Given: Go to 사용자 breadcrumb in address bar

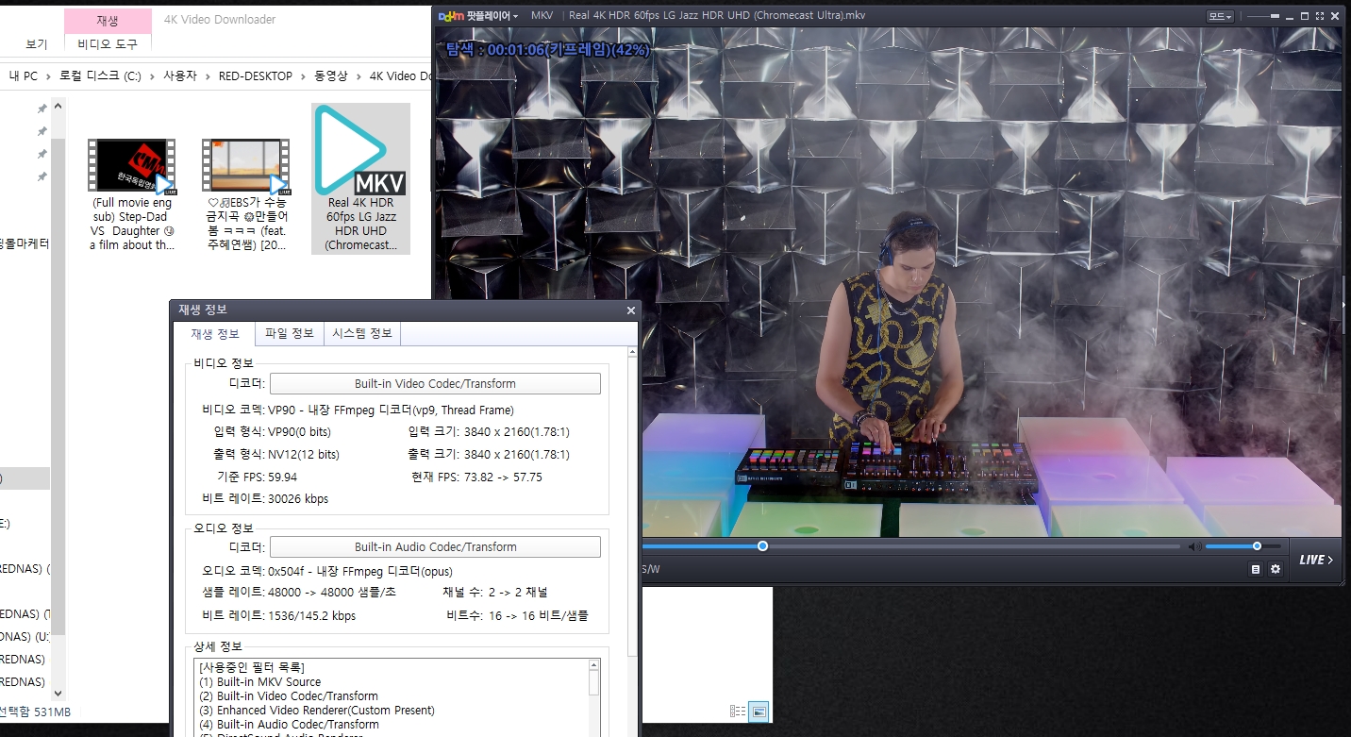Looking at the screenshot, I should click(x=180, y=76).
